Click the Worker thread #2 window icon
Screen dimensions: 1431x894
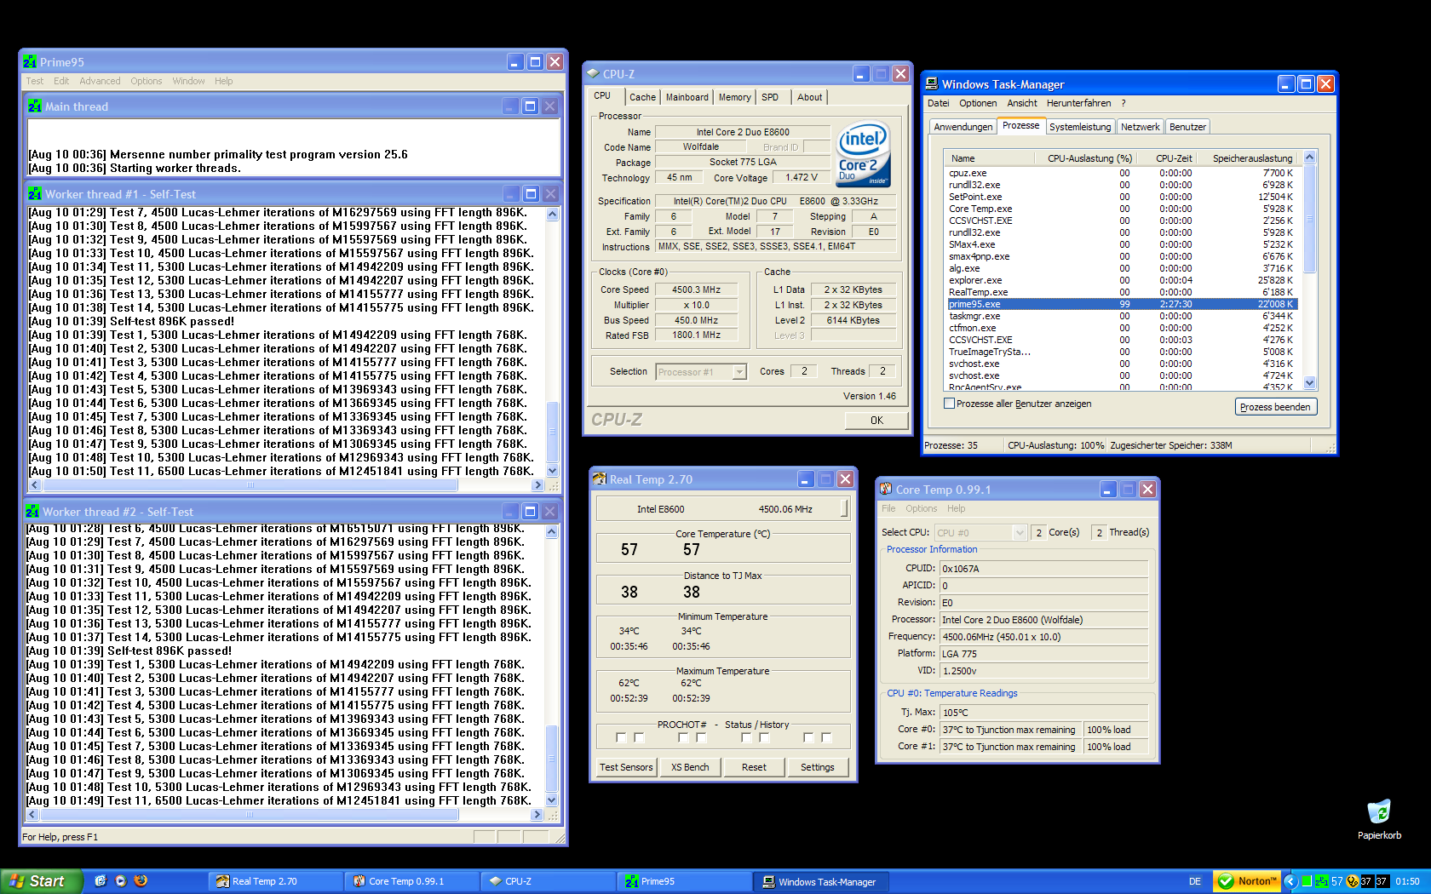tap(32, 512)
